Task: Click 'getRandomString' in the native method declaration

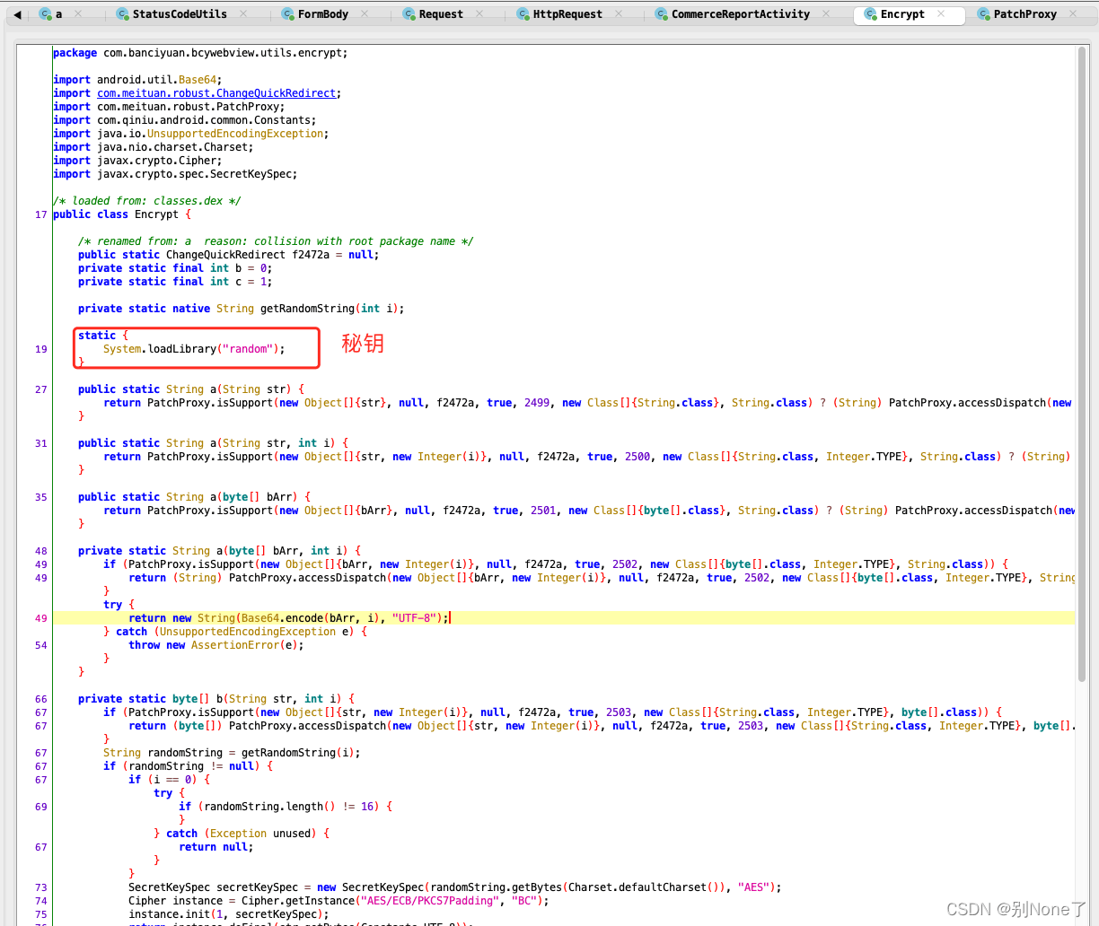Action: (x=307, y=309)
